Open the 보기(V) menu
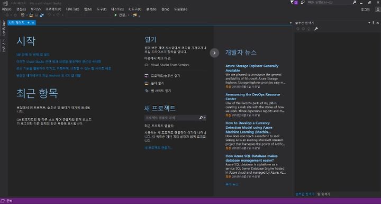The width and height of the screenshot is (381, 204). (x=35, y=9)
